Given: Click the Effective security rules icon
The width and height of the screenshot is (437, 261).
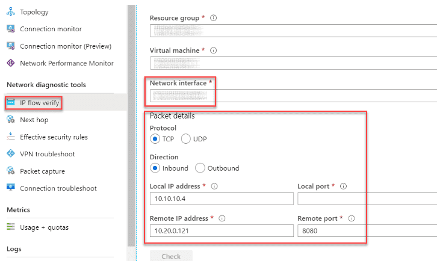Looking at the screenshot, I should tap(11, 137).
